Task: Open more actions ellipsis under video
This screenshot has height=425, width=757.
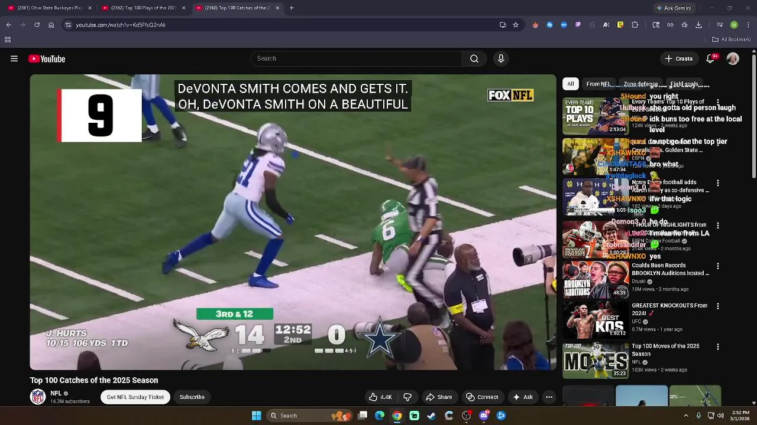Action: 549,397
